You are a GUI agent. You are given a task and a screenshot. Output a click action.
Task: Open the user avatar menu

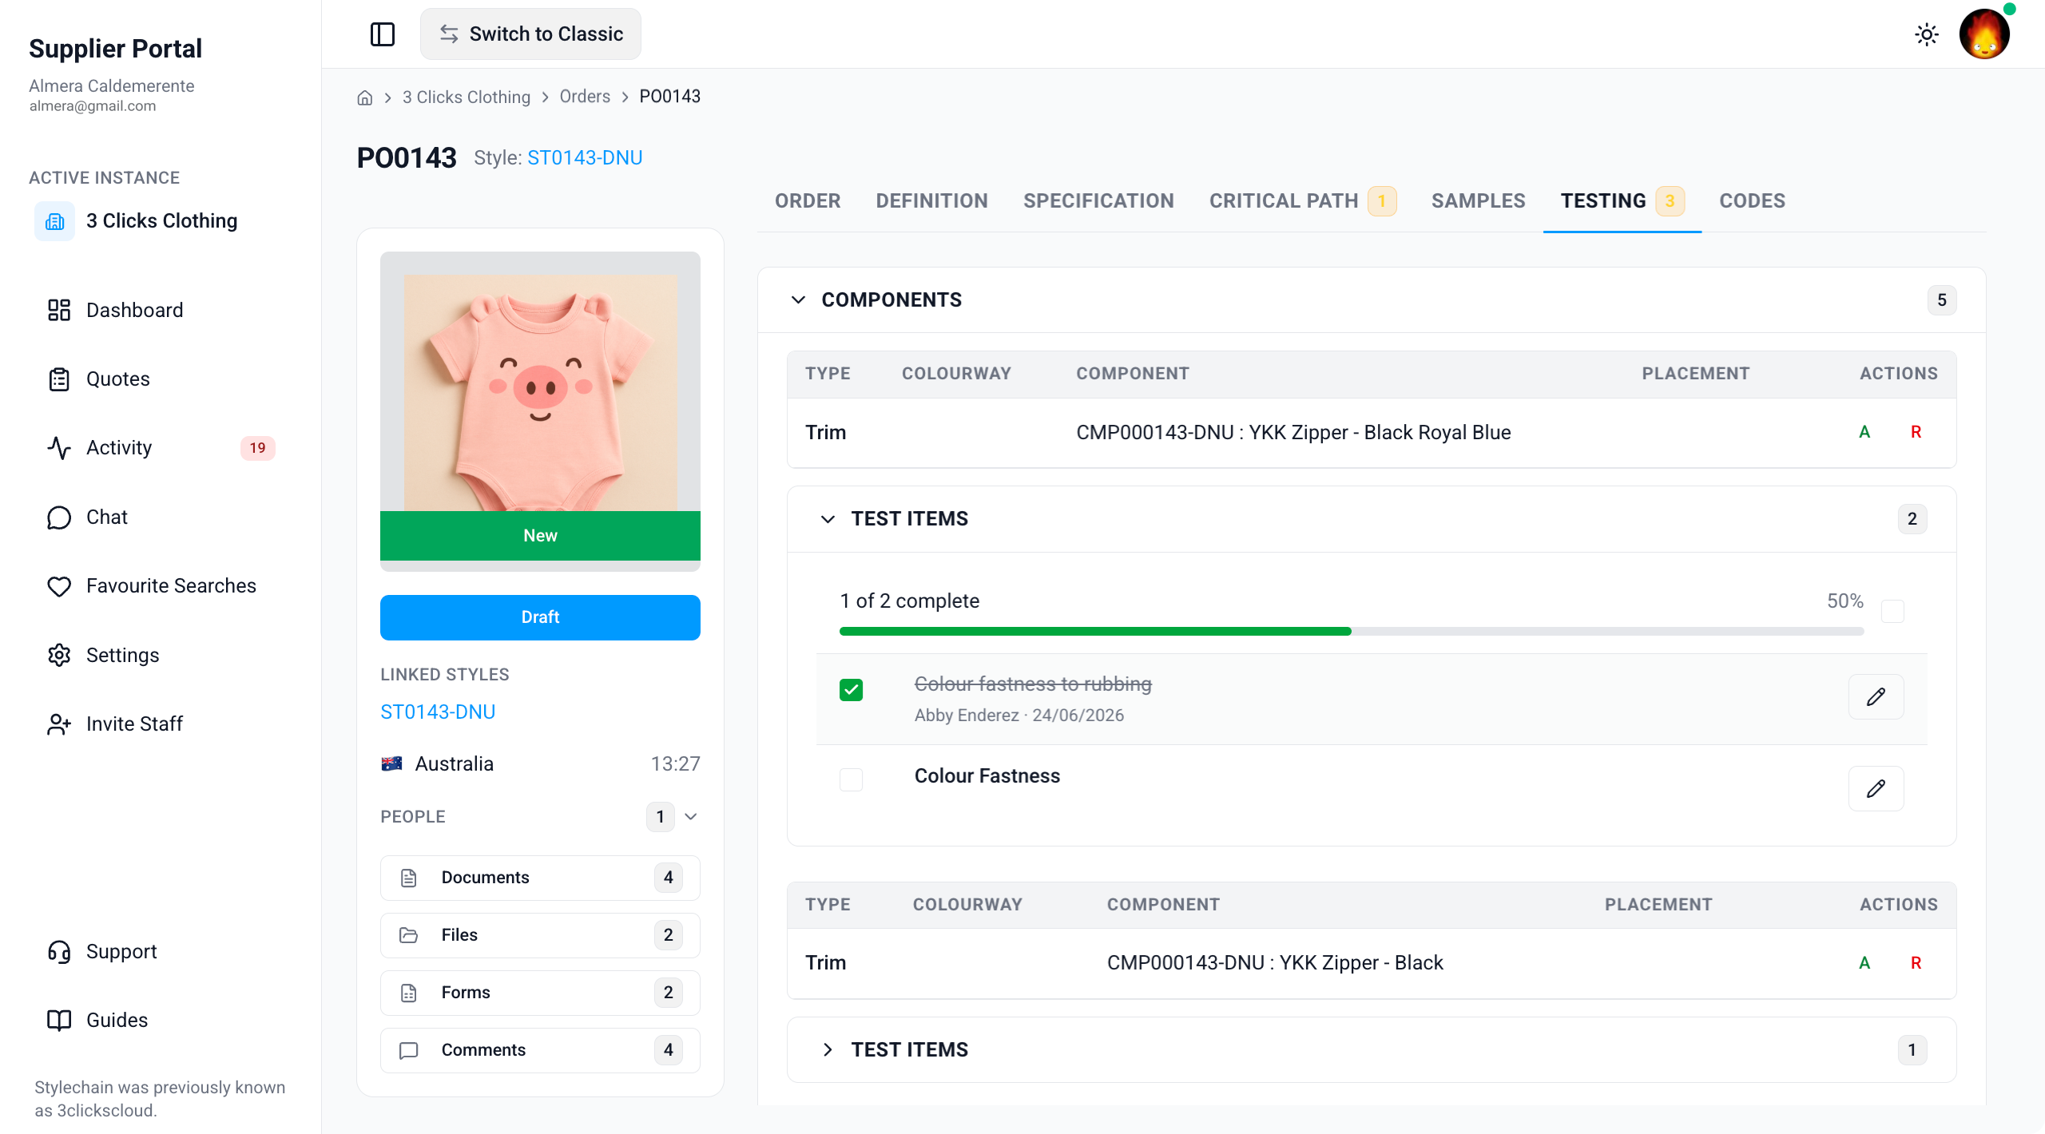coord(1984,34)
